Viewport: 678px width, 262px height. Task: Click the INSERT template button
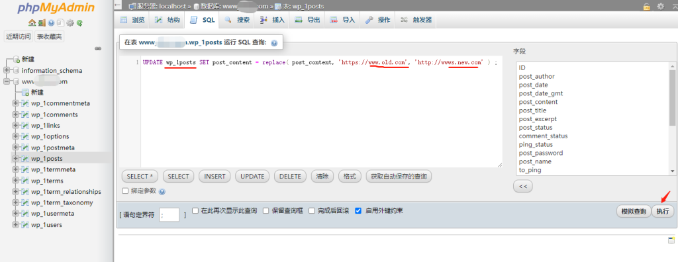tap(215, 177)
